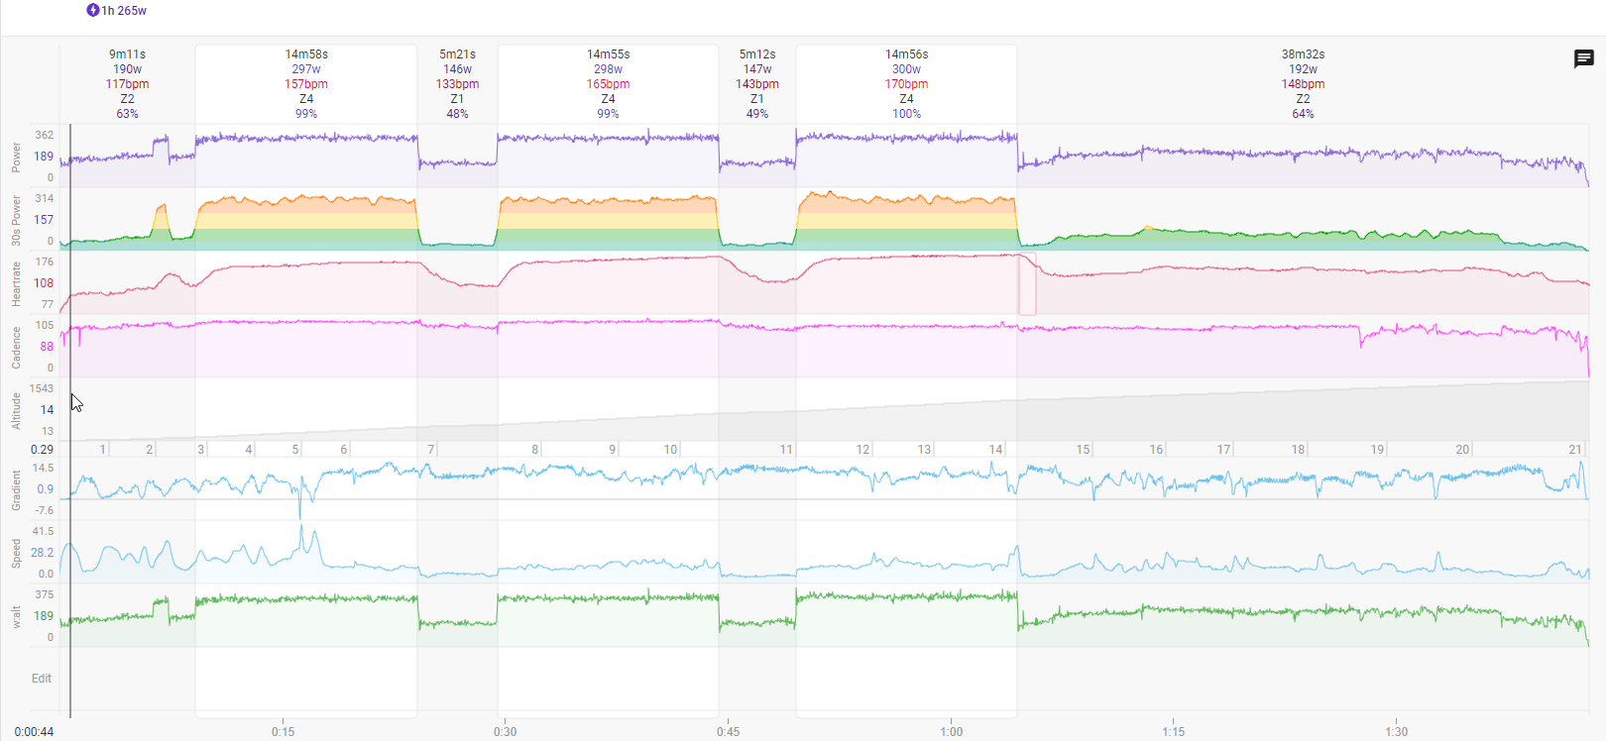The height and width of the screenshot is (741, 1606).
Task: Click the 117bpm heart rate value
Action: click(127, 84)
